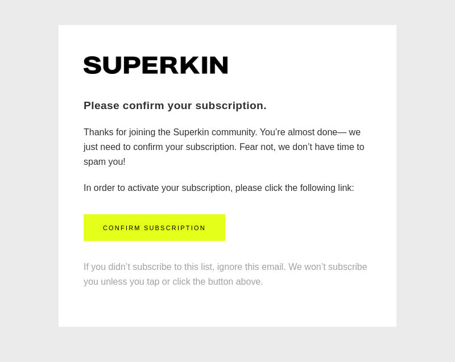Click the 'In order to activate' sentence

tap(219, 188)
